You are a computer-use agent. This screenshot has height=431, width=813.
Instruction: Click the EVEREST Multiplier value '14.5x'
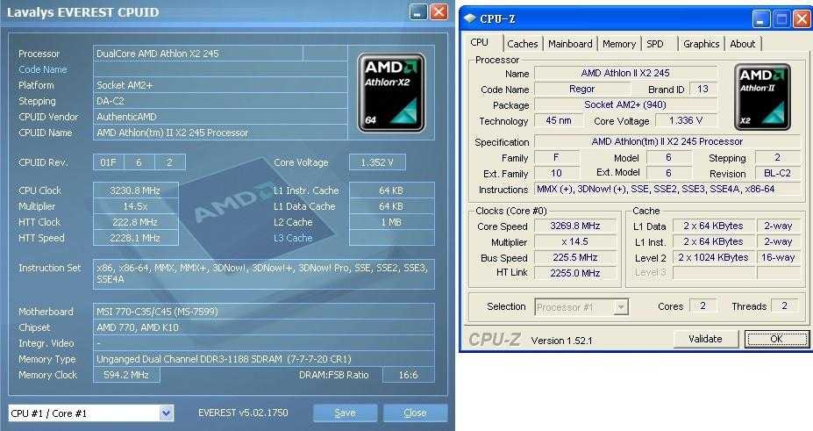point(135,206)
